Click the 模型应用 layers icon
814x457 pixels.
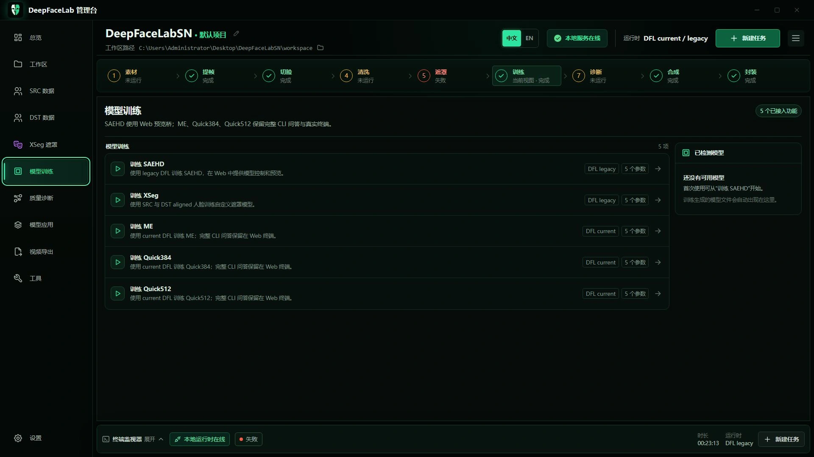coord(18,225)
